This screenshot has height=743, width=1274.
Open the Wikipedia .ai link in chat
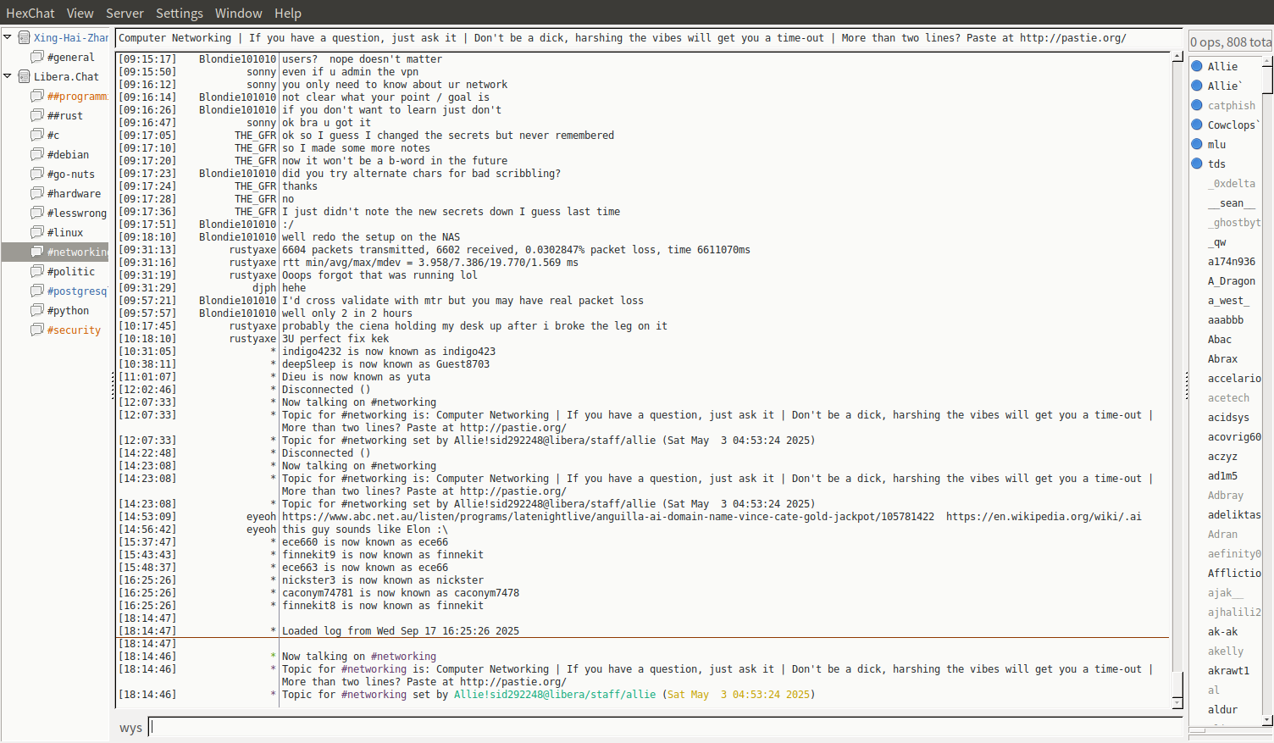[1043, 517]
